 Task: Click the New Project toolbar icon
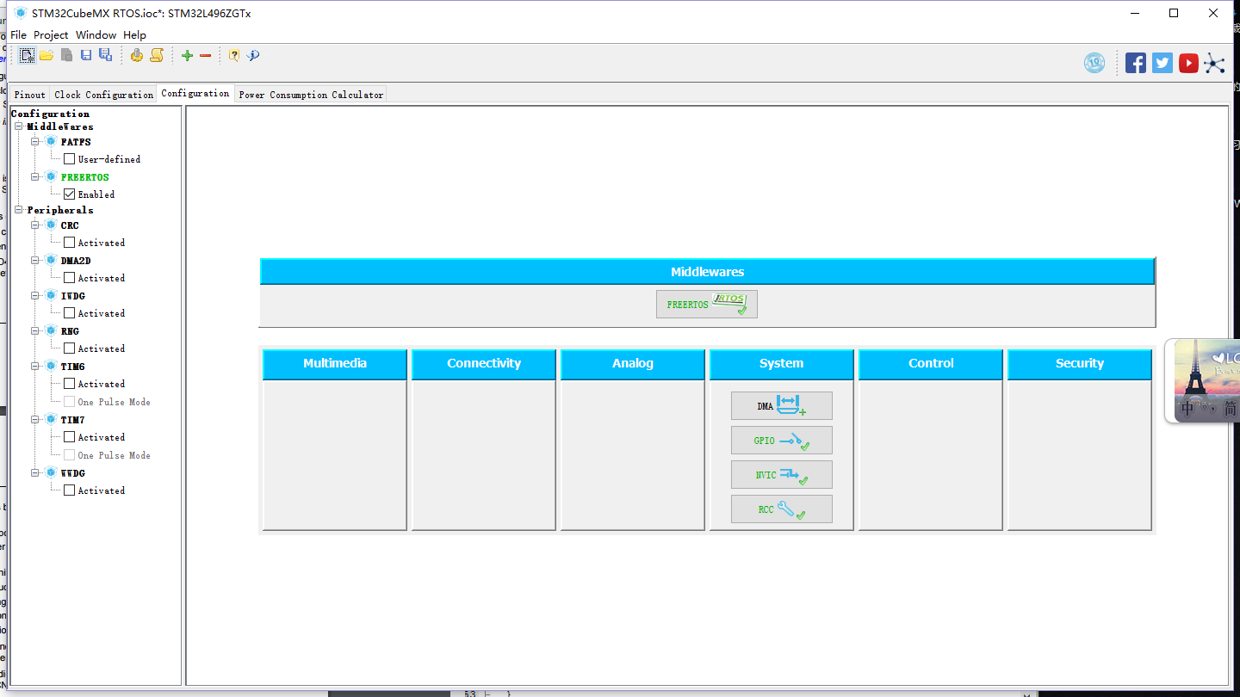[28, 55]
